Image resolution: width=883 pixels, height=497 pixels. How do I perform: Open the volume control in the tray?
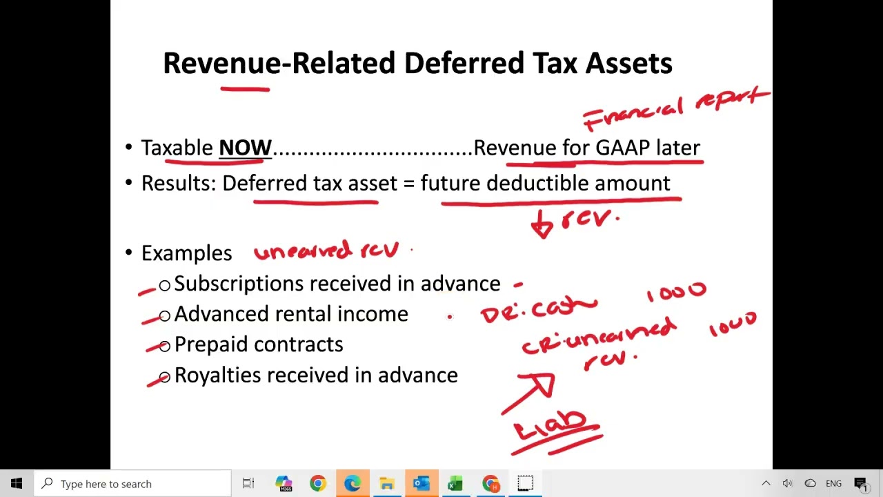788,484
